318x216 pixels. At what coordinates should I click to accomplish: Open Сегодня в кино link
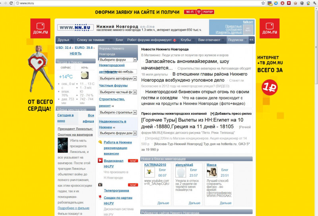coord(65,118)
